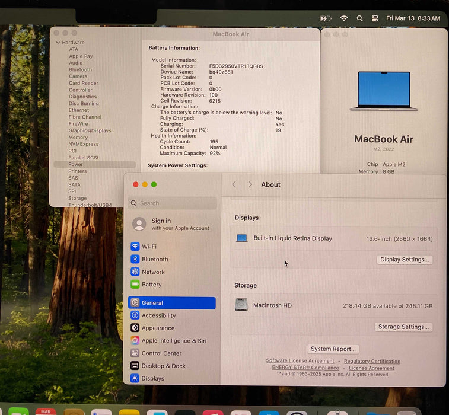Open Software License Agreement link
449x415 pixels.
coord(300,360)
